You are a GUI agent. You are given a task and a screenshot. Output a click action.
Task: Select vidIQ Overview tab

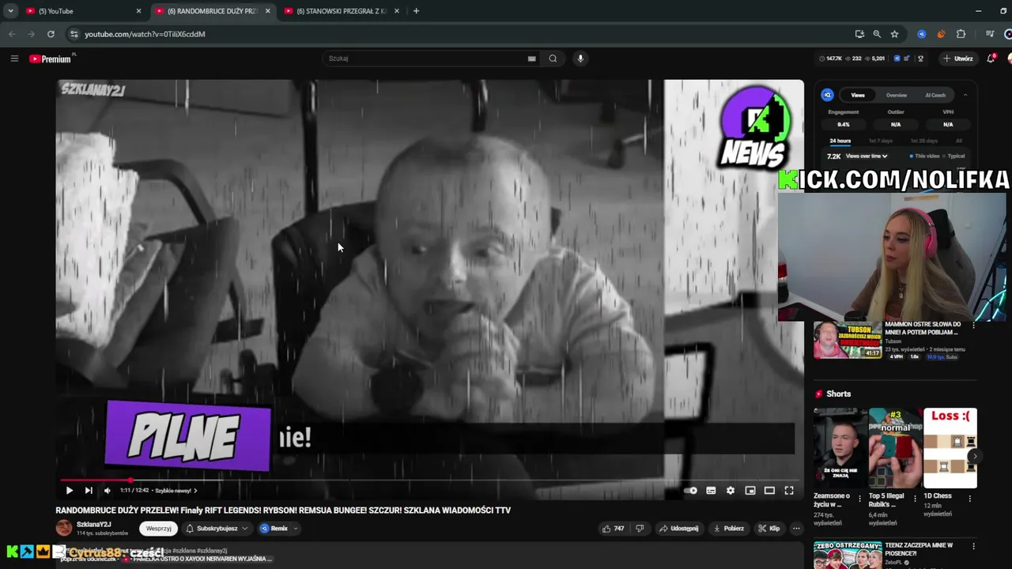[896, 95]
